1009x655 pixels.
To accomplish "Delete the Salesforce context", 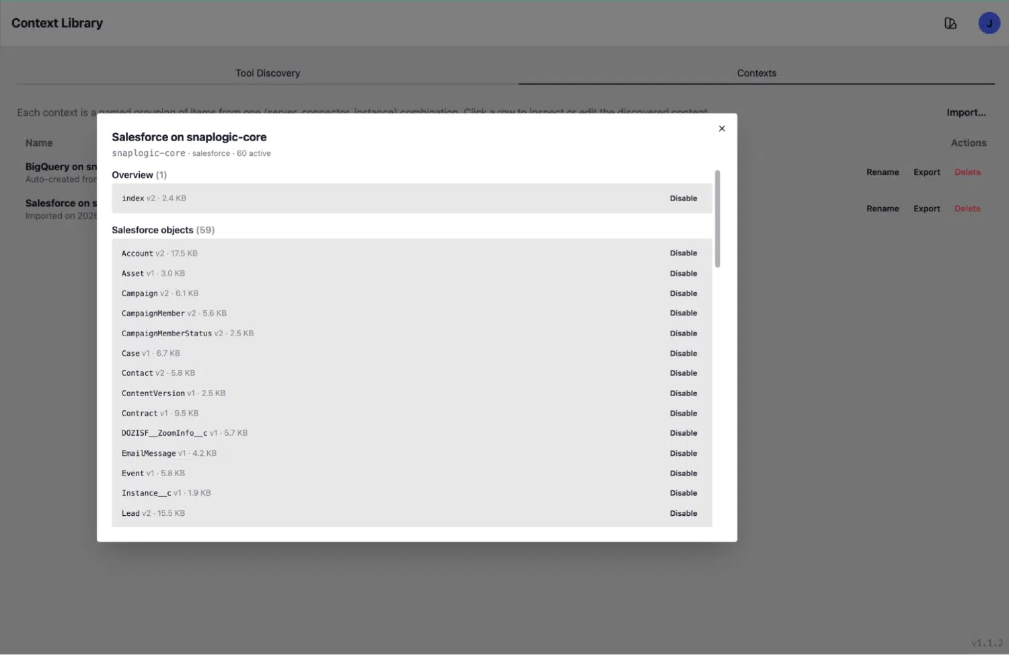I will 967,208.
